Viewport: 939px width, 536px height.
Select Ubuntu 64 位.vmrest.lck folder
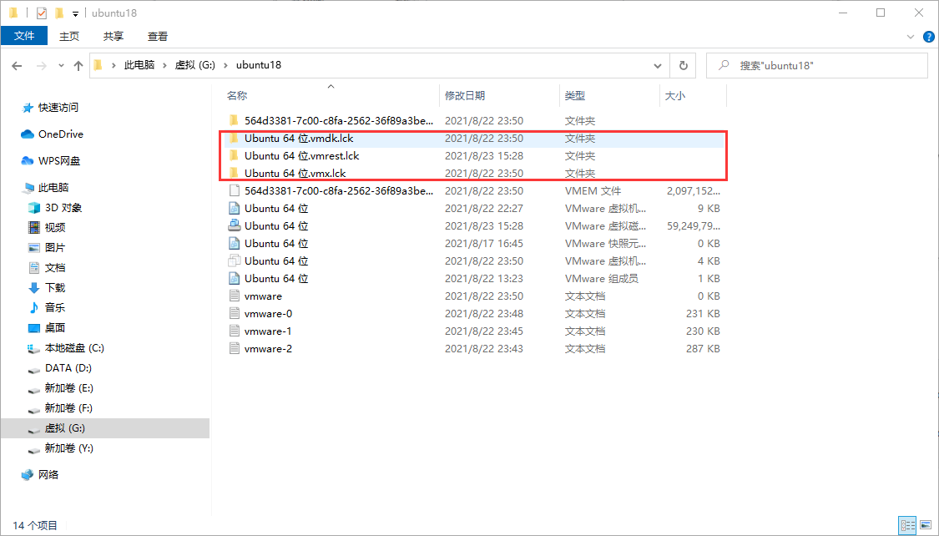click(473, 156)
